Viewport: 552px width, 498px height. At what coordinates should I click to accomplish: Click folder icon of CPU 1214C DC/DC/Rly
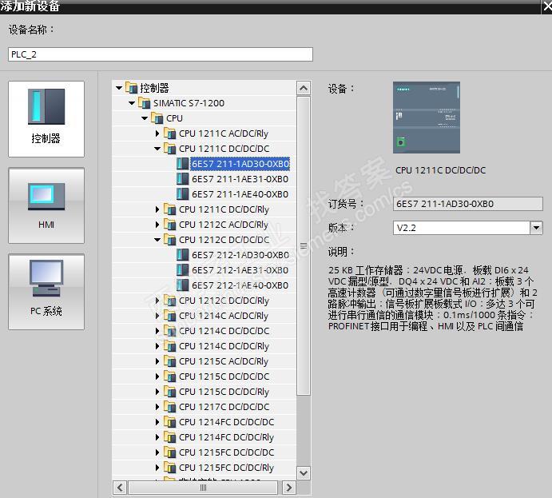(x=169, y=346)
